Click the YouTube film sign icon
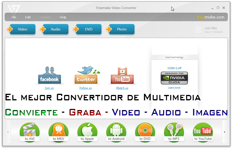Screen dimensions: 233x167 click(x=122, y=76)
